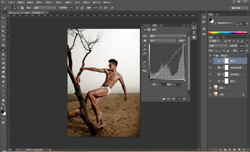Select the Lasso tool
This screenshot has height=152, width=250.
click(x=3, y=27)
